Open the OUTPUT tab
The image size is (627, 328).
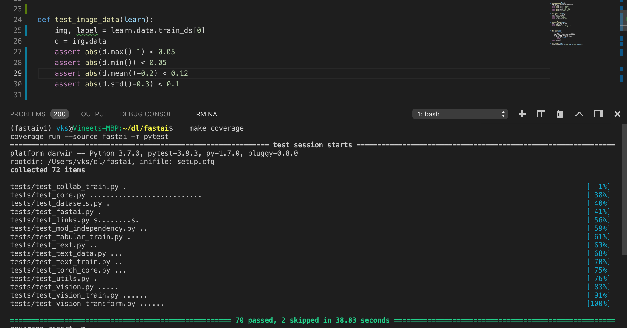94,114
